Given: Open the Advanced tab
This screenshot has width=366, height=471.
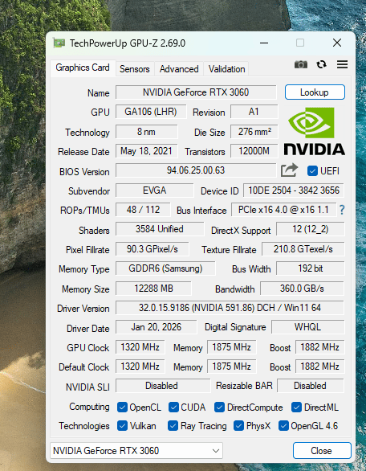Looking at the screenshot, I should (x=179, y=69).
